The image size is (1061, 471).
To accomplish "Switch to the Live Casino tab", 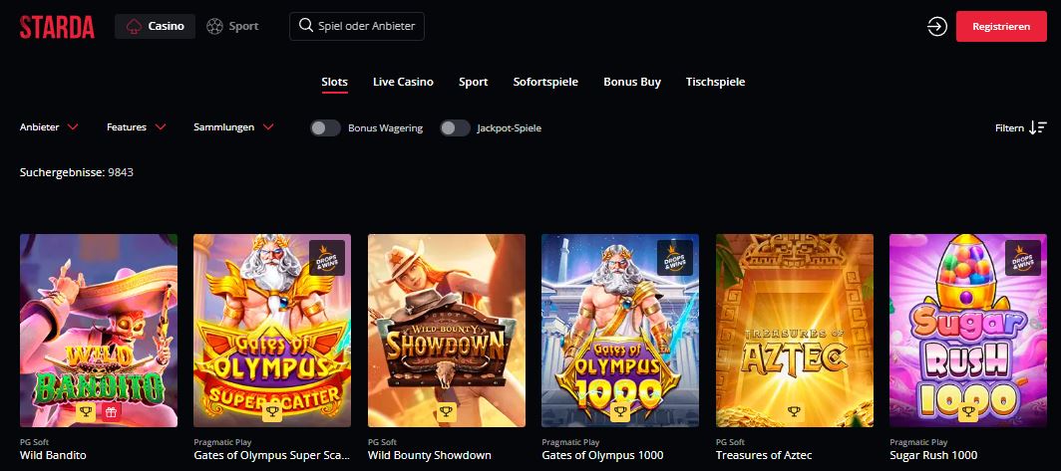I will (x=403, y=82).
